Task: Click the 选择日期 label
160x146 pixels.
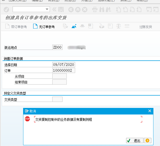Action: coord(11,65)
